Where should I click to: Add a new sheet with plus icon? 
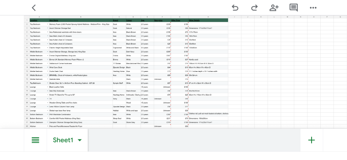point(311,140)
